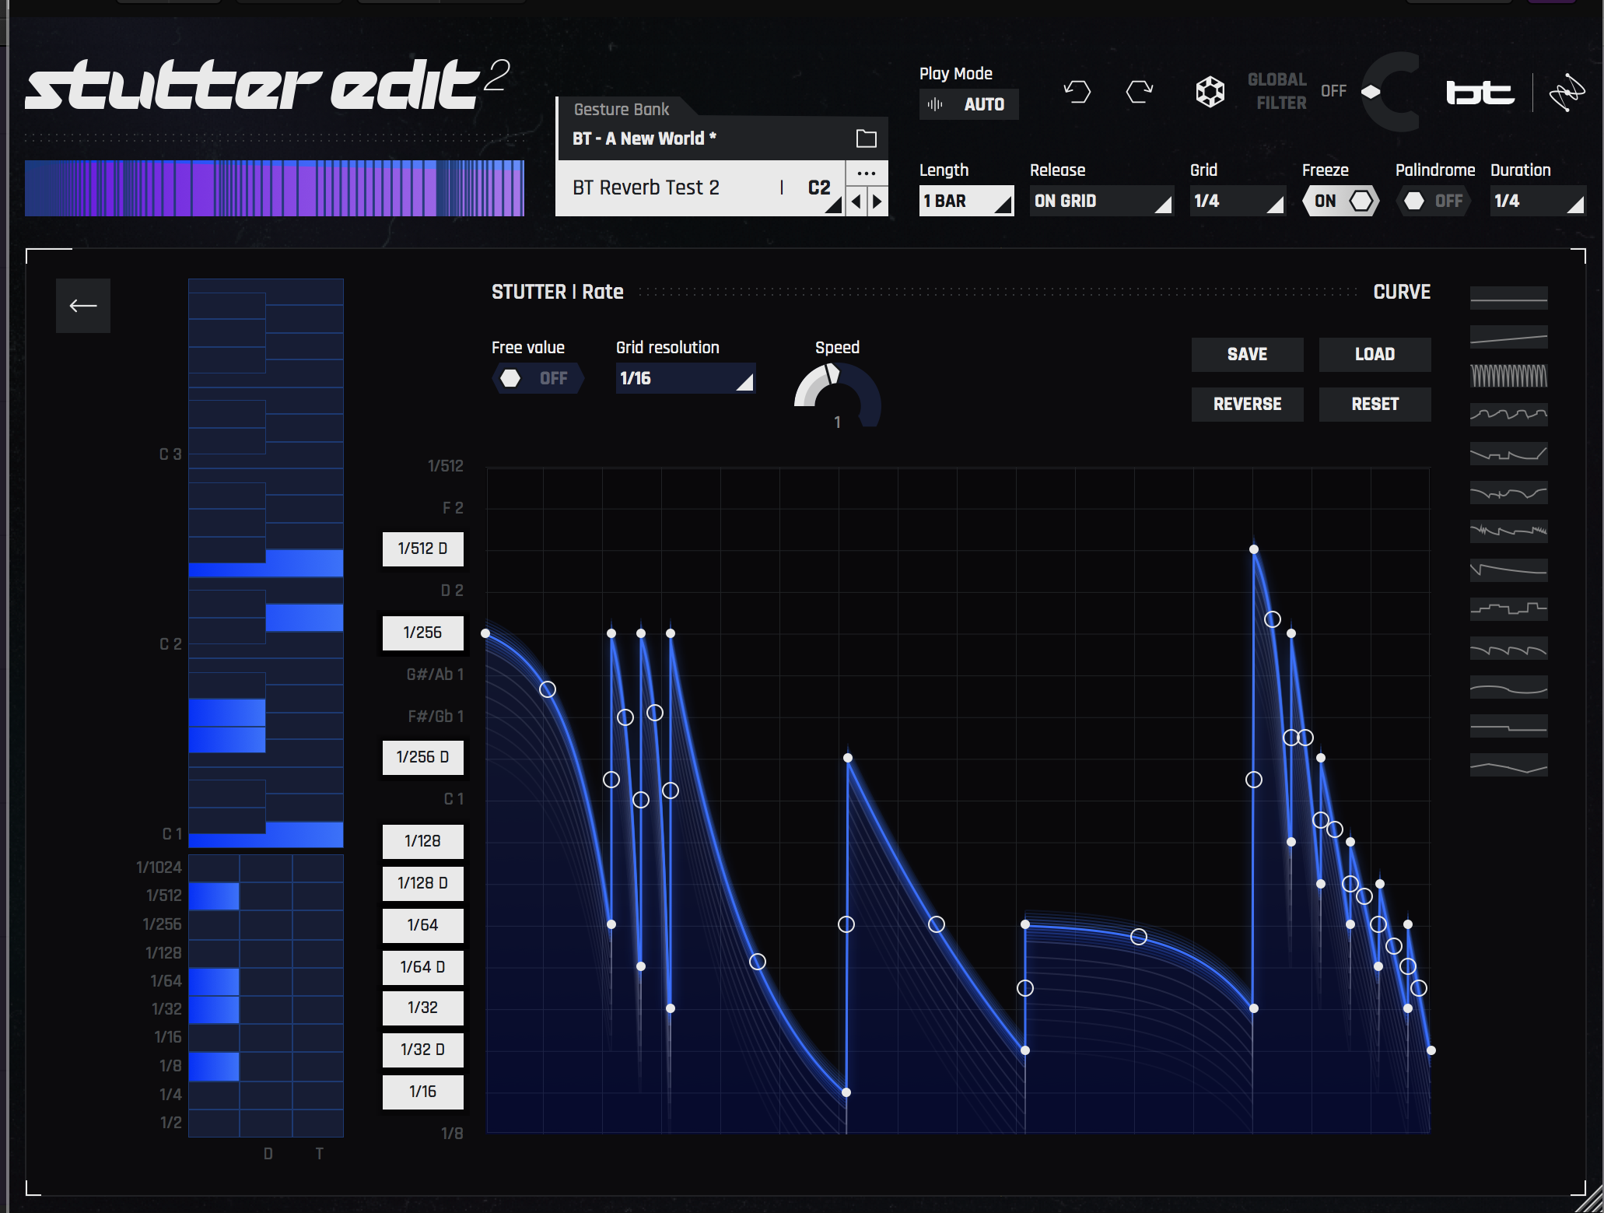This screenshot has width=1604, height=1213.
Task: Go to previous gesture with left arrow
Action: (856, 202)
